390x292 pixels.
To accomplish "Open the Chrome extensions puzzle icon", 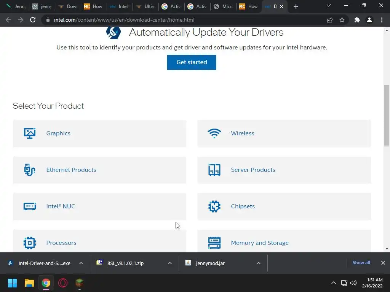I will pyautogui.click(x=357, y=20).
